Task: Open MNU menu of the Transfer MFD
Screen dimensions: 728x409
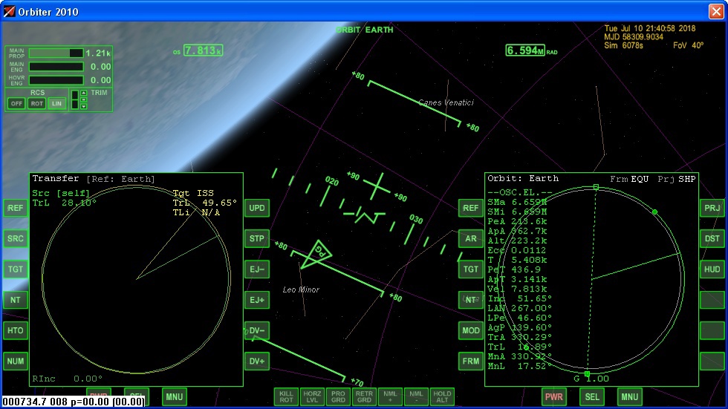Action: click(x=174, y=397)
